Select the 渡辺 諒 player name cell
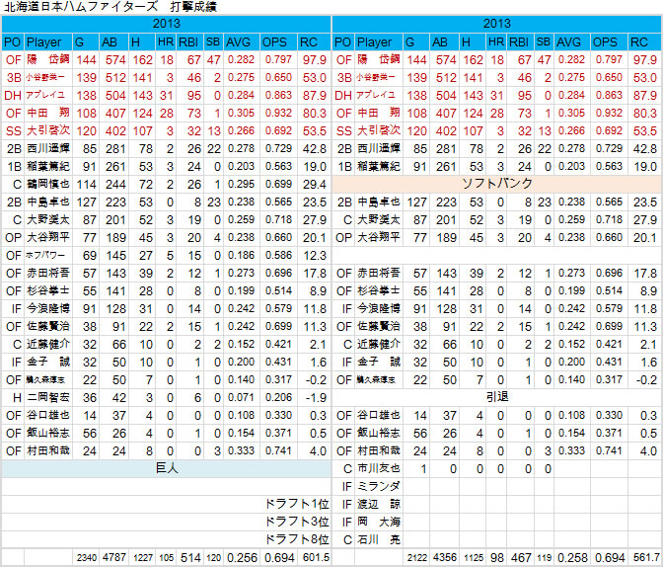Image resolution: width=663 pixels, height=567 pixels. click(379, 505)
